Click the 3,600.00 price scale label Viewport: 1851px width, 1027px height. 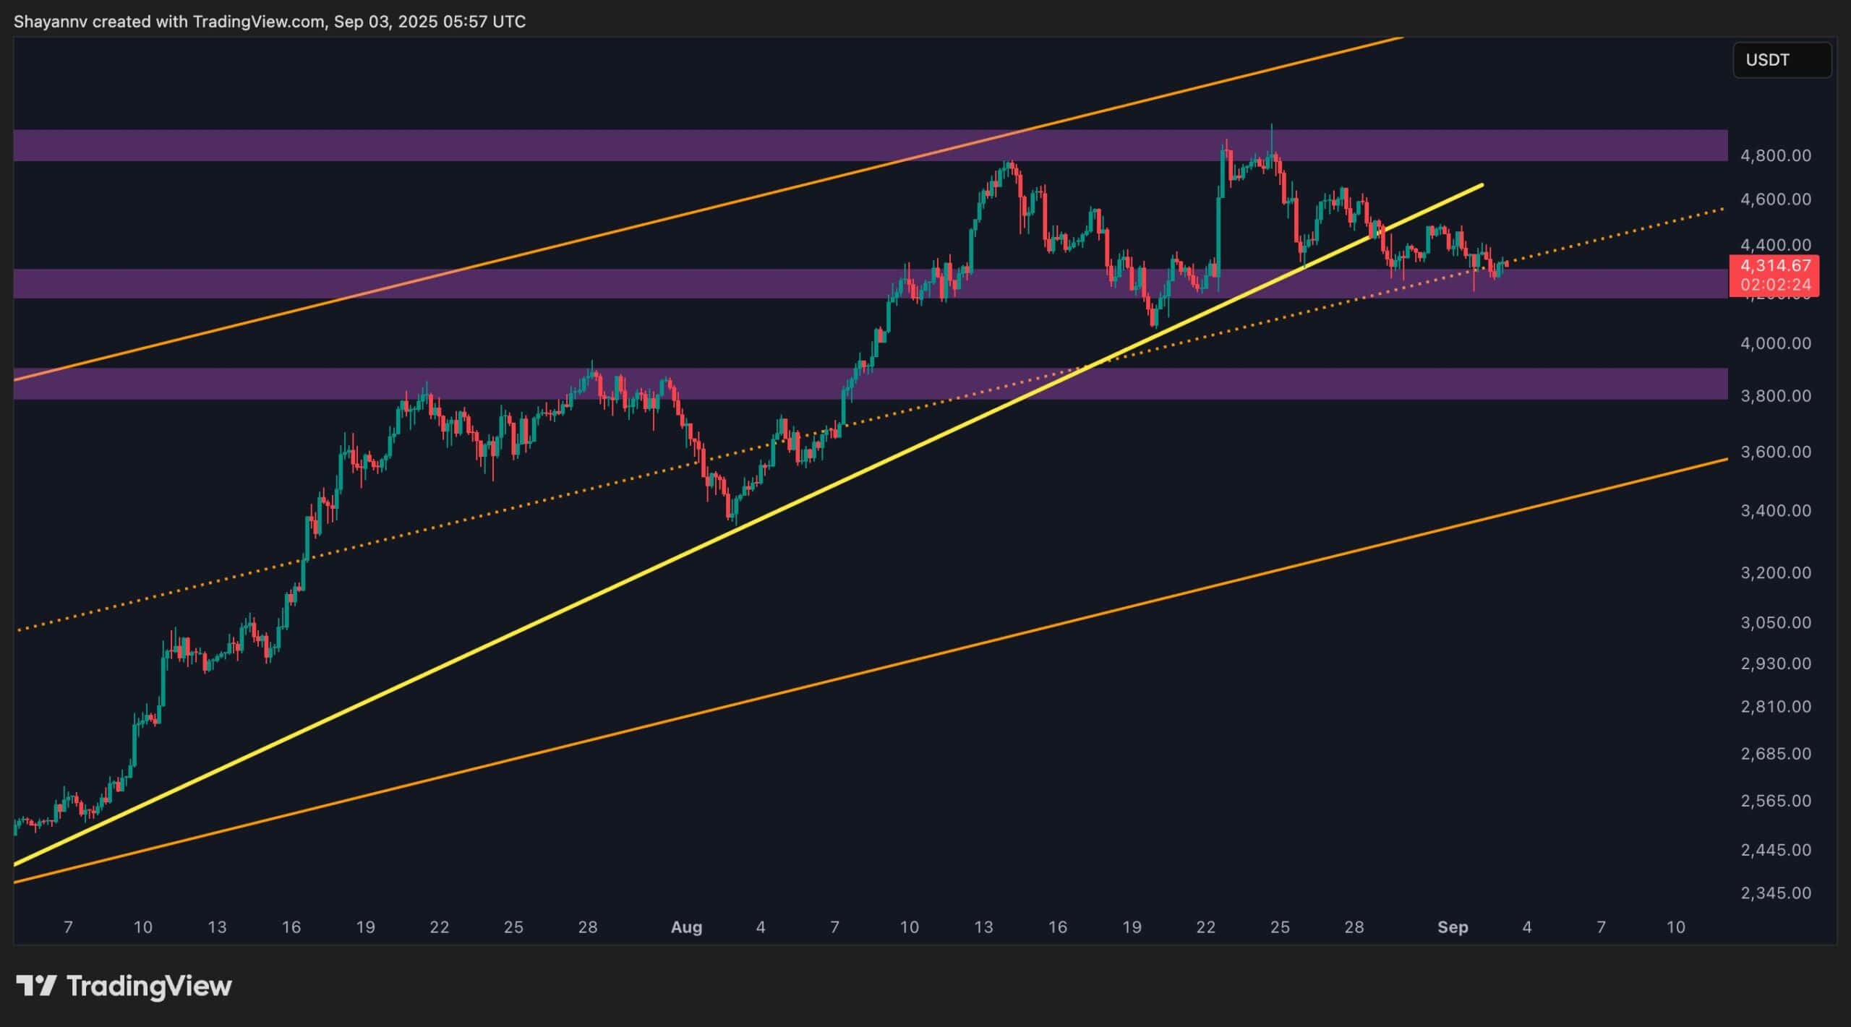1775,452
